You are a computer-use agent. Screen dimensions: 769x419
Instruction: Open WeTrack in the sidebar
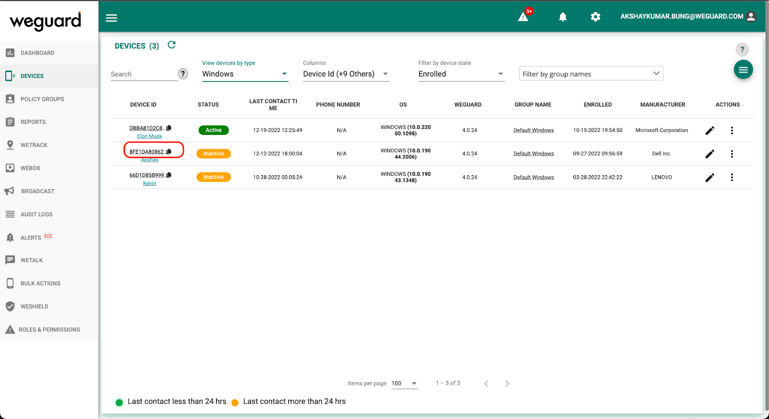tap(49, 145)
